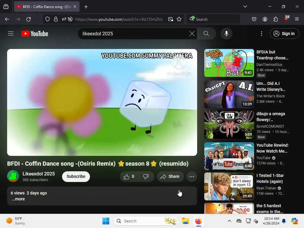Open 'dibujo a omega flowey' title

point(271,116)
